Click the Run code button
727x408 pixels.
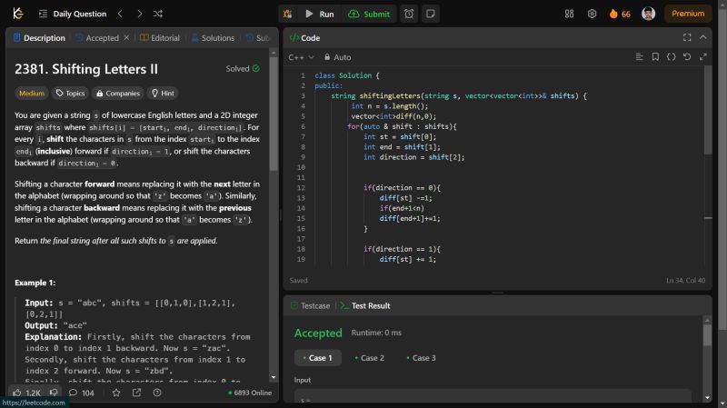(x=320, y=14)
